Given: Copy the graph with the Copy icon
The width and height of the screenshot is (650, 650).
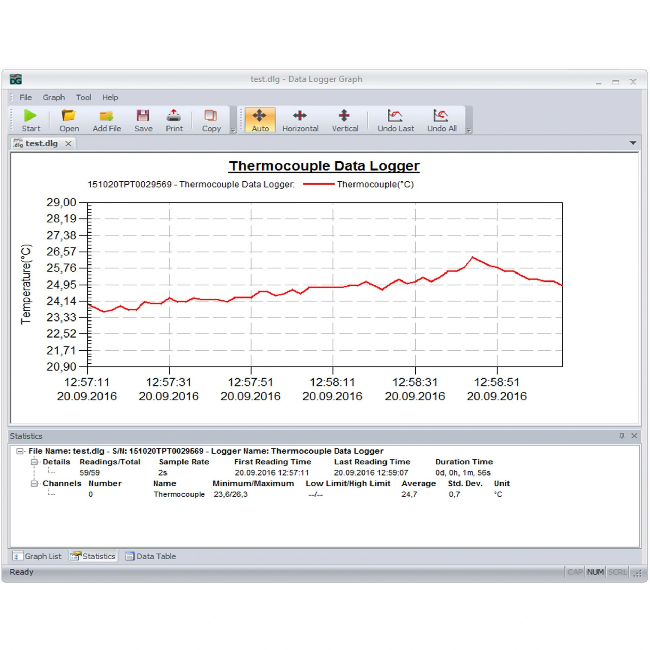Looking at the screenshot, I should pyautogui.click(x=211, y=115).
